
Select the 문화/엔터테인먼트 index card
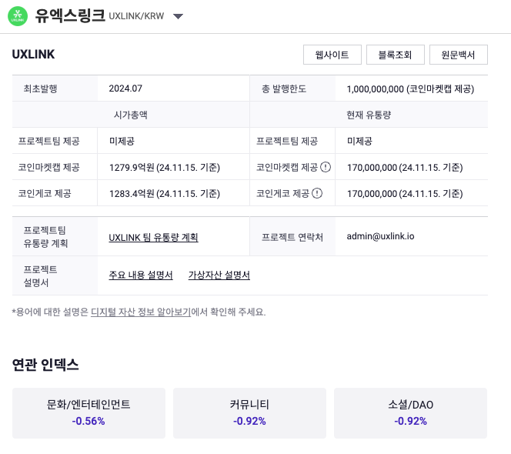pyautogui.click(x=89, y=413)
